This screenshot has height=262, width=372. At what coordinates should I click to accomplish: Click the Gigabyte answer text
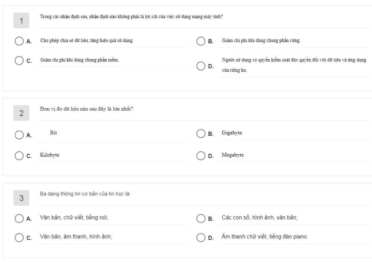pyautogui.click(x=232, y=133)
